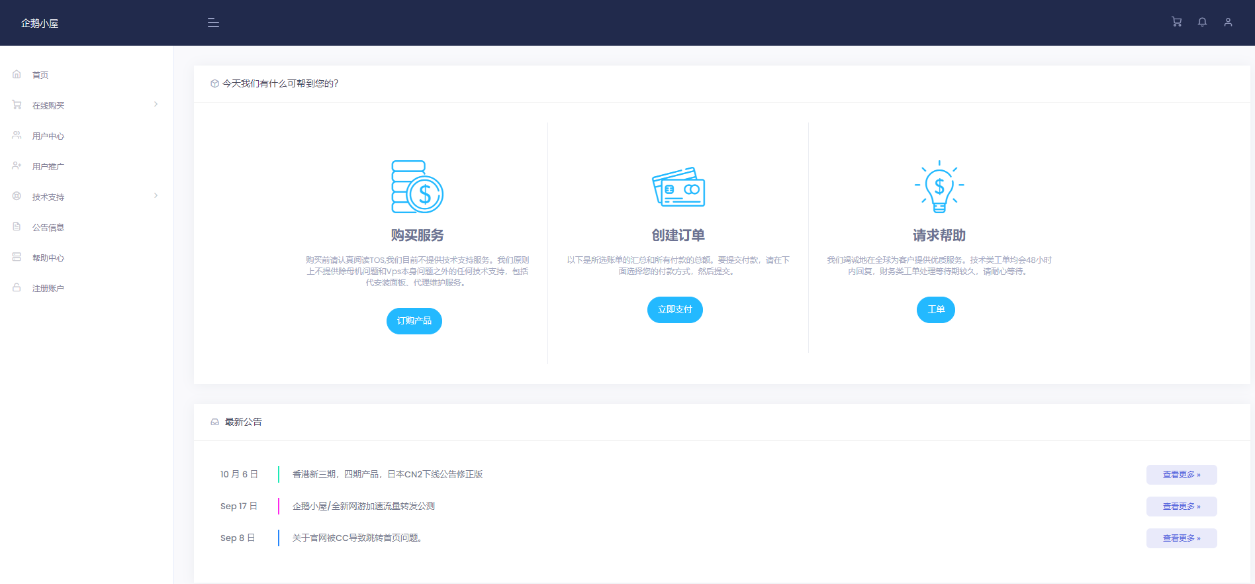Expand the 在线购买 submenu chevron
This screenshot has width=1255, height=584.
[156, 105]
